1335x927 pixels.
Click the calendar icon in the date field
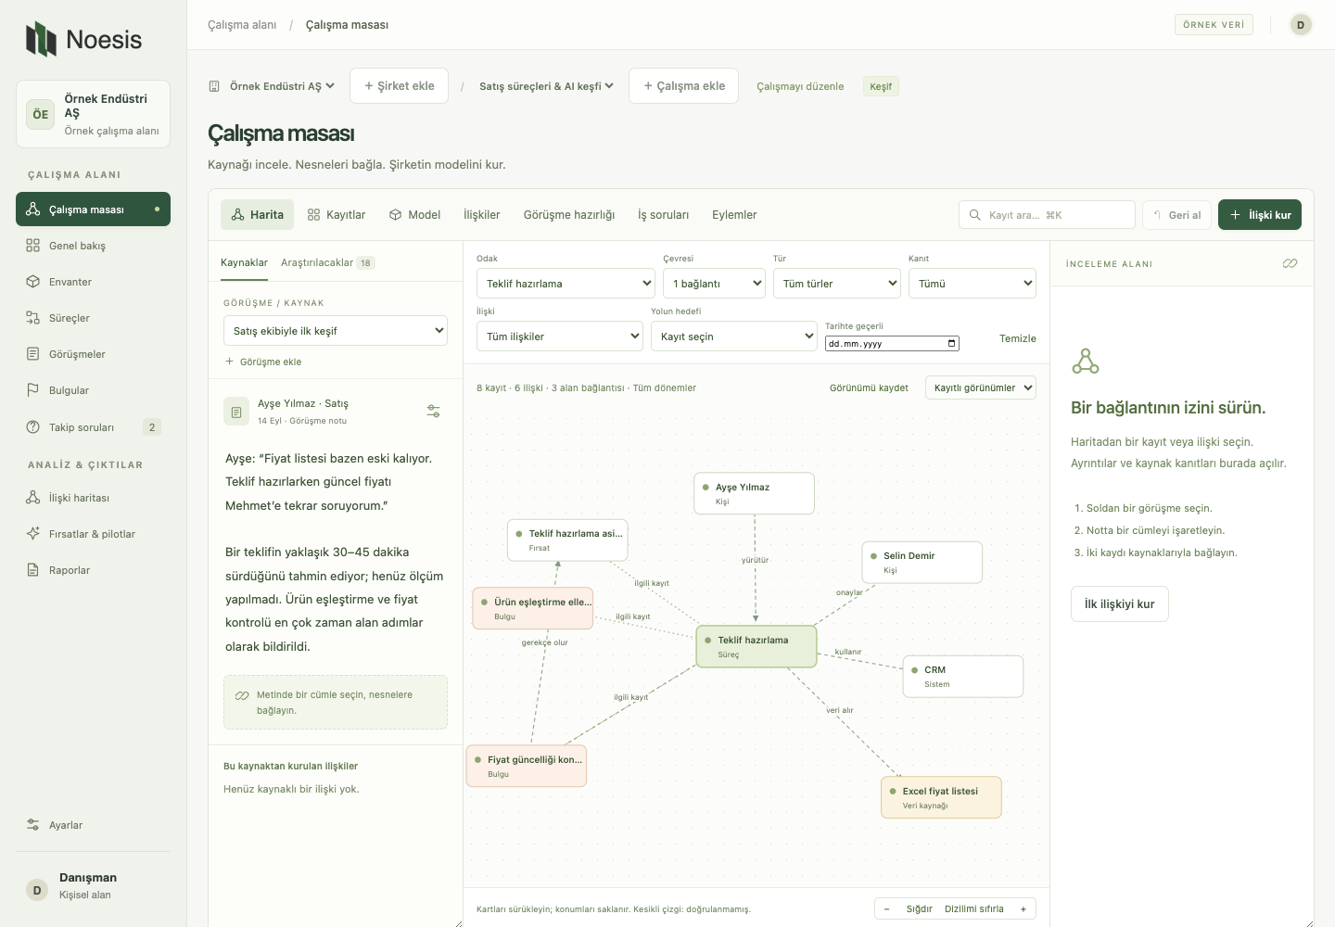tap(951, 344)
